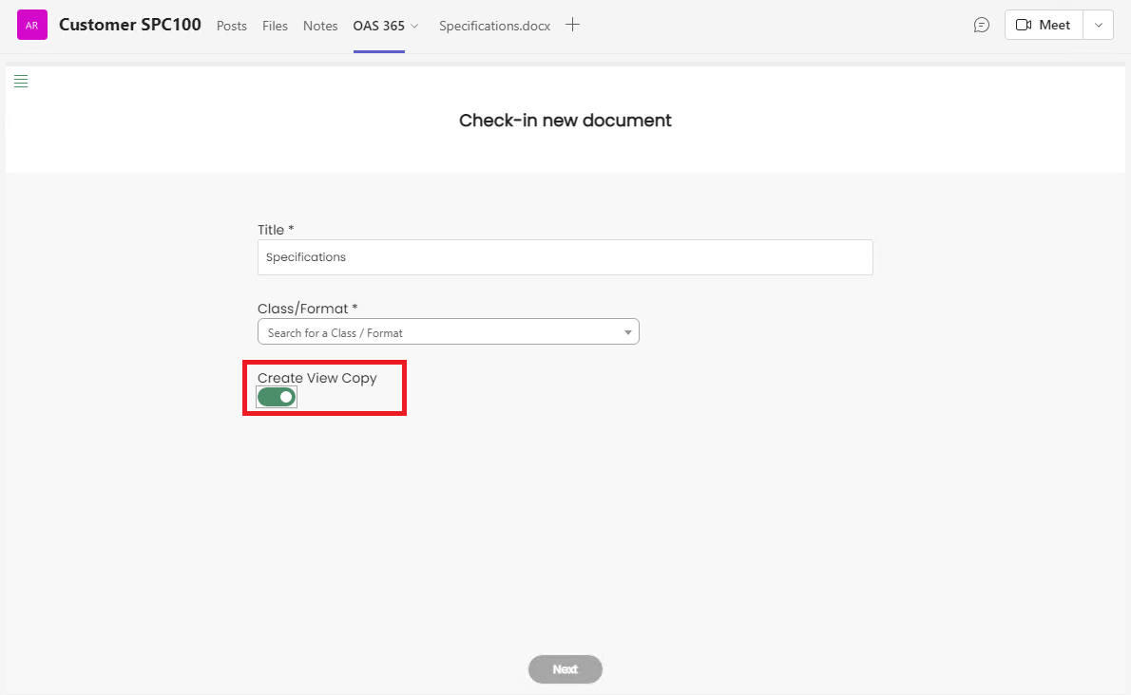
Task: Open the channel conversation chat icon
Action: (982, 26)
